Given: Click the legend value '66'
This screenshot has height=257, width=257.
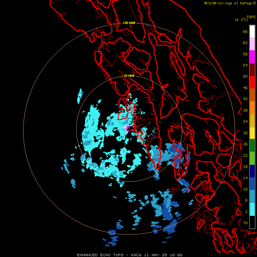Looking at the screenshot, I should pos(245,31).
